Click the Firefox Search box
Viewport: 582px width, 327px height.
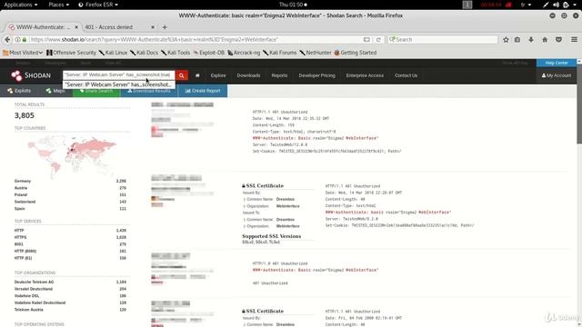(x=443, y=40)
